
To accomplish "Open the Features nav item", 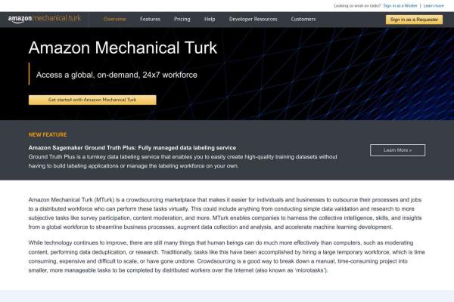I will pyautogui.click(x=150, y=19).
